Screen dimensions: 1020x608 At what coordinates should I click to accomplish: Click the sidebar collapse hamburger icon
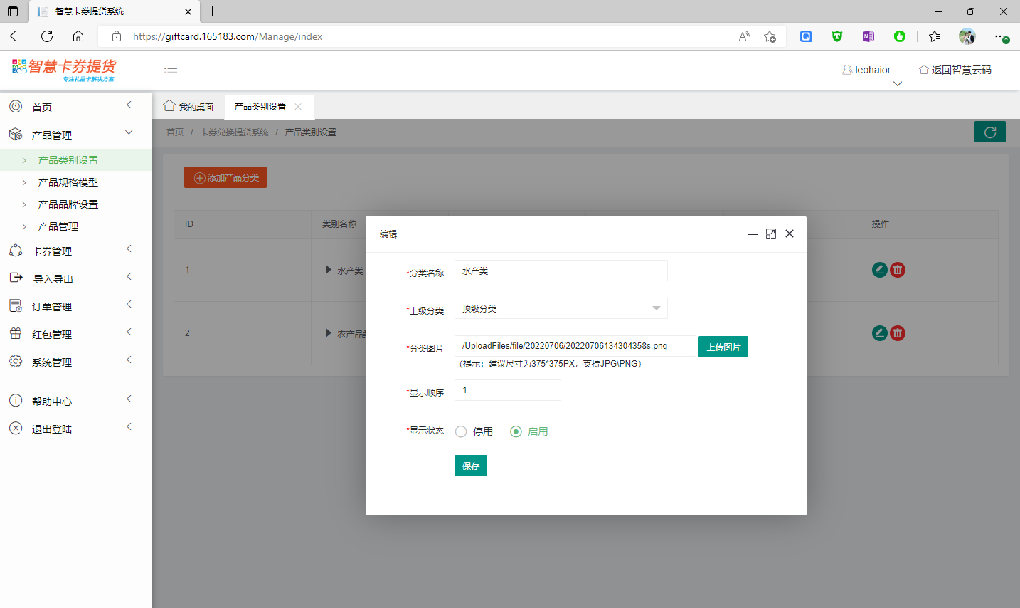tap(171, 68)
